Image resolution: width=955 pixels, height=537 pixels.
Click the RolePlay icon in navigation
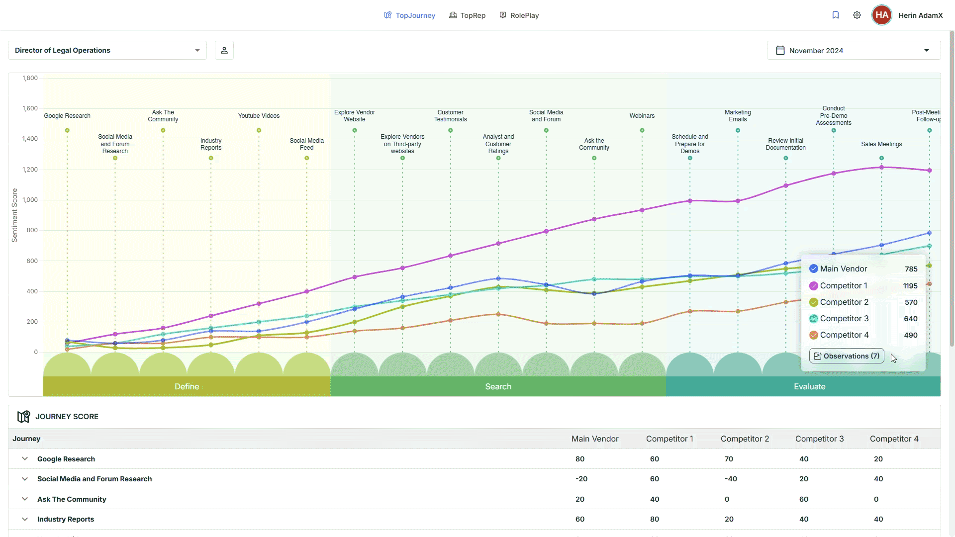(x=503, y=15)
